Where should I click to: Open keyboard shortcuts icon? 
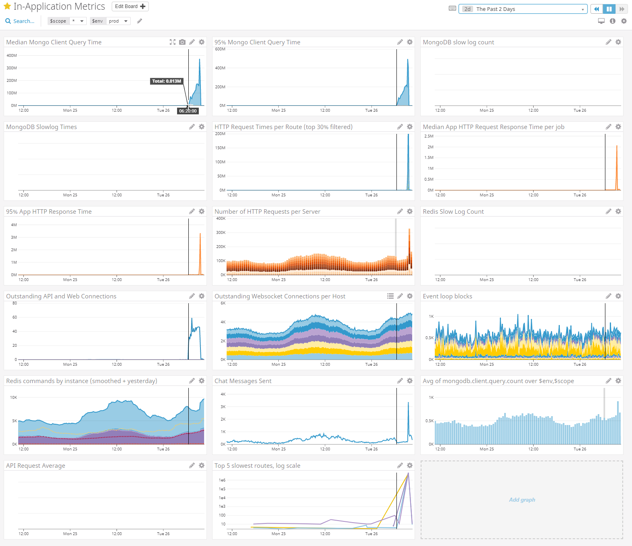coord(452,8)
